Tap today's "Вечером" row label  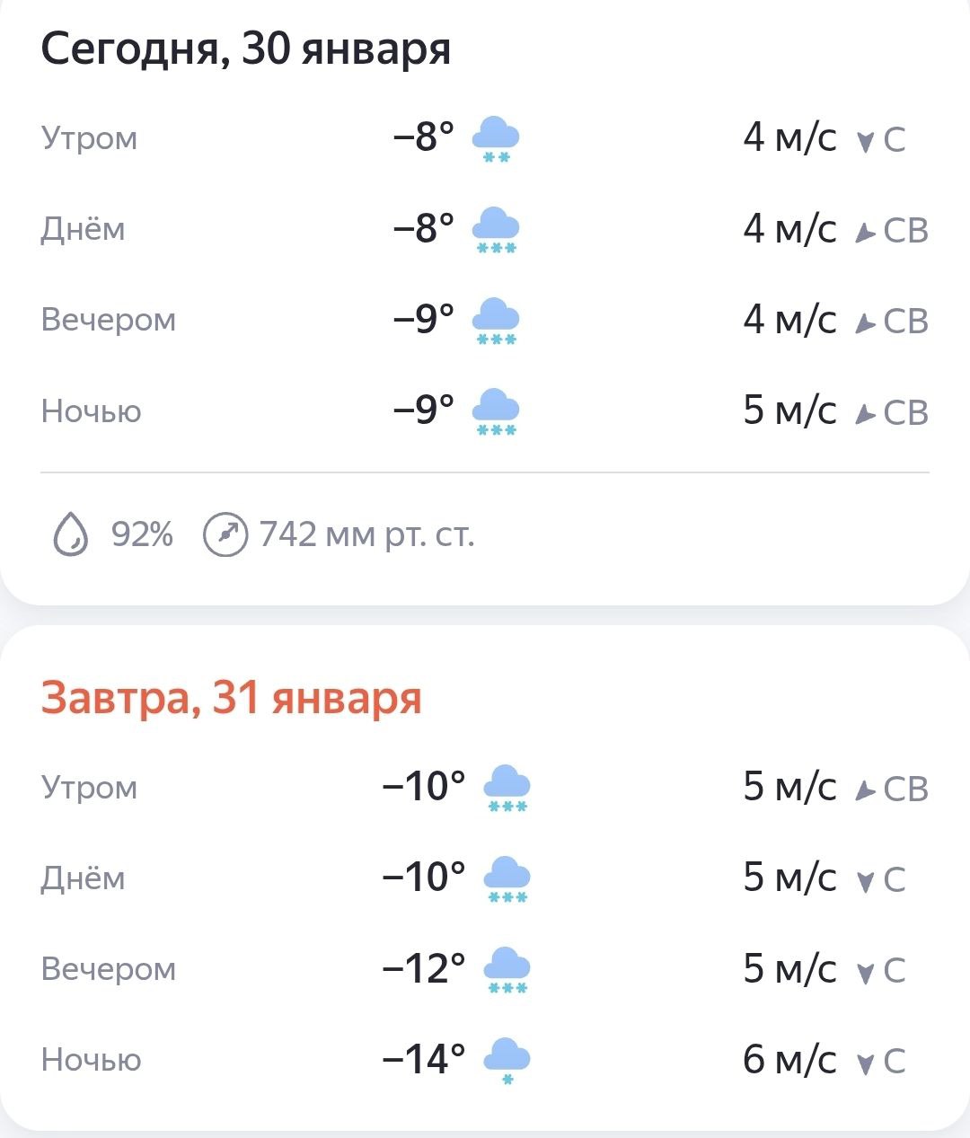click(x=108, y=321)
